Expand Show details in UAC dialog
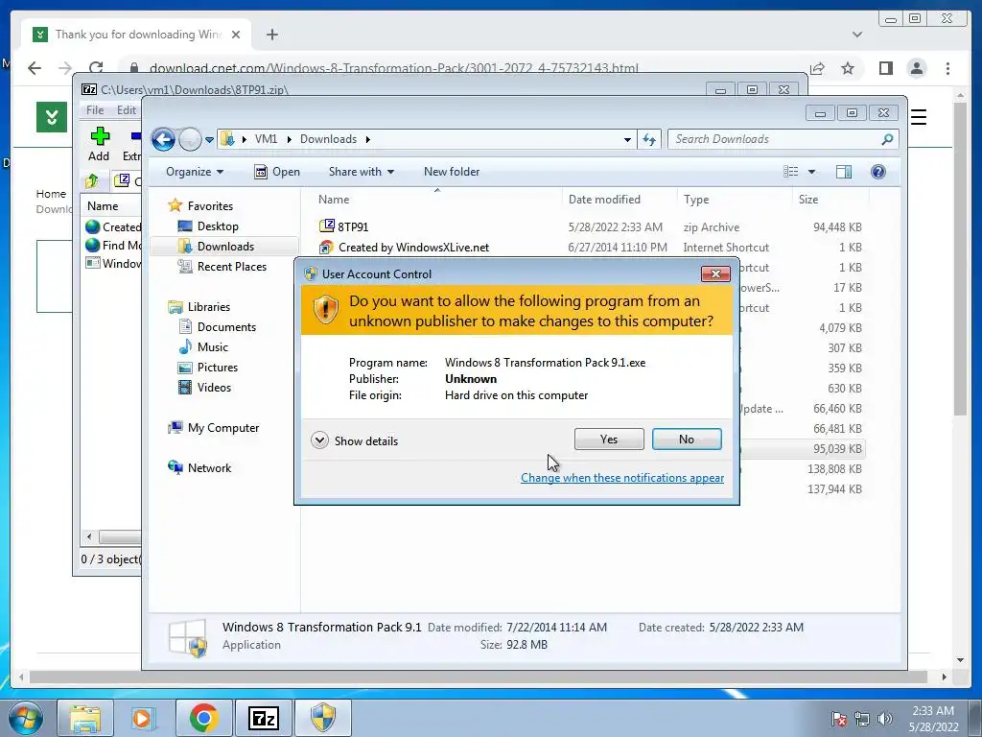 [x=355, y=440]
